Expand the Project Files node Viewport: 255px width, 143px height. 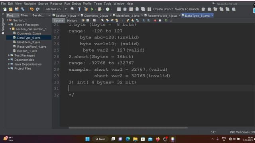(x=9, y=68)
